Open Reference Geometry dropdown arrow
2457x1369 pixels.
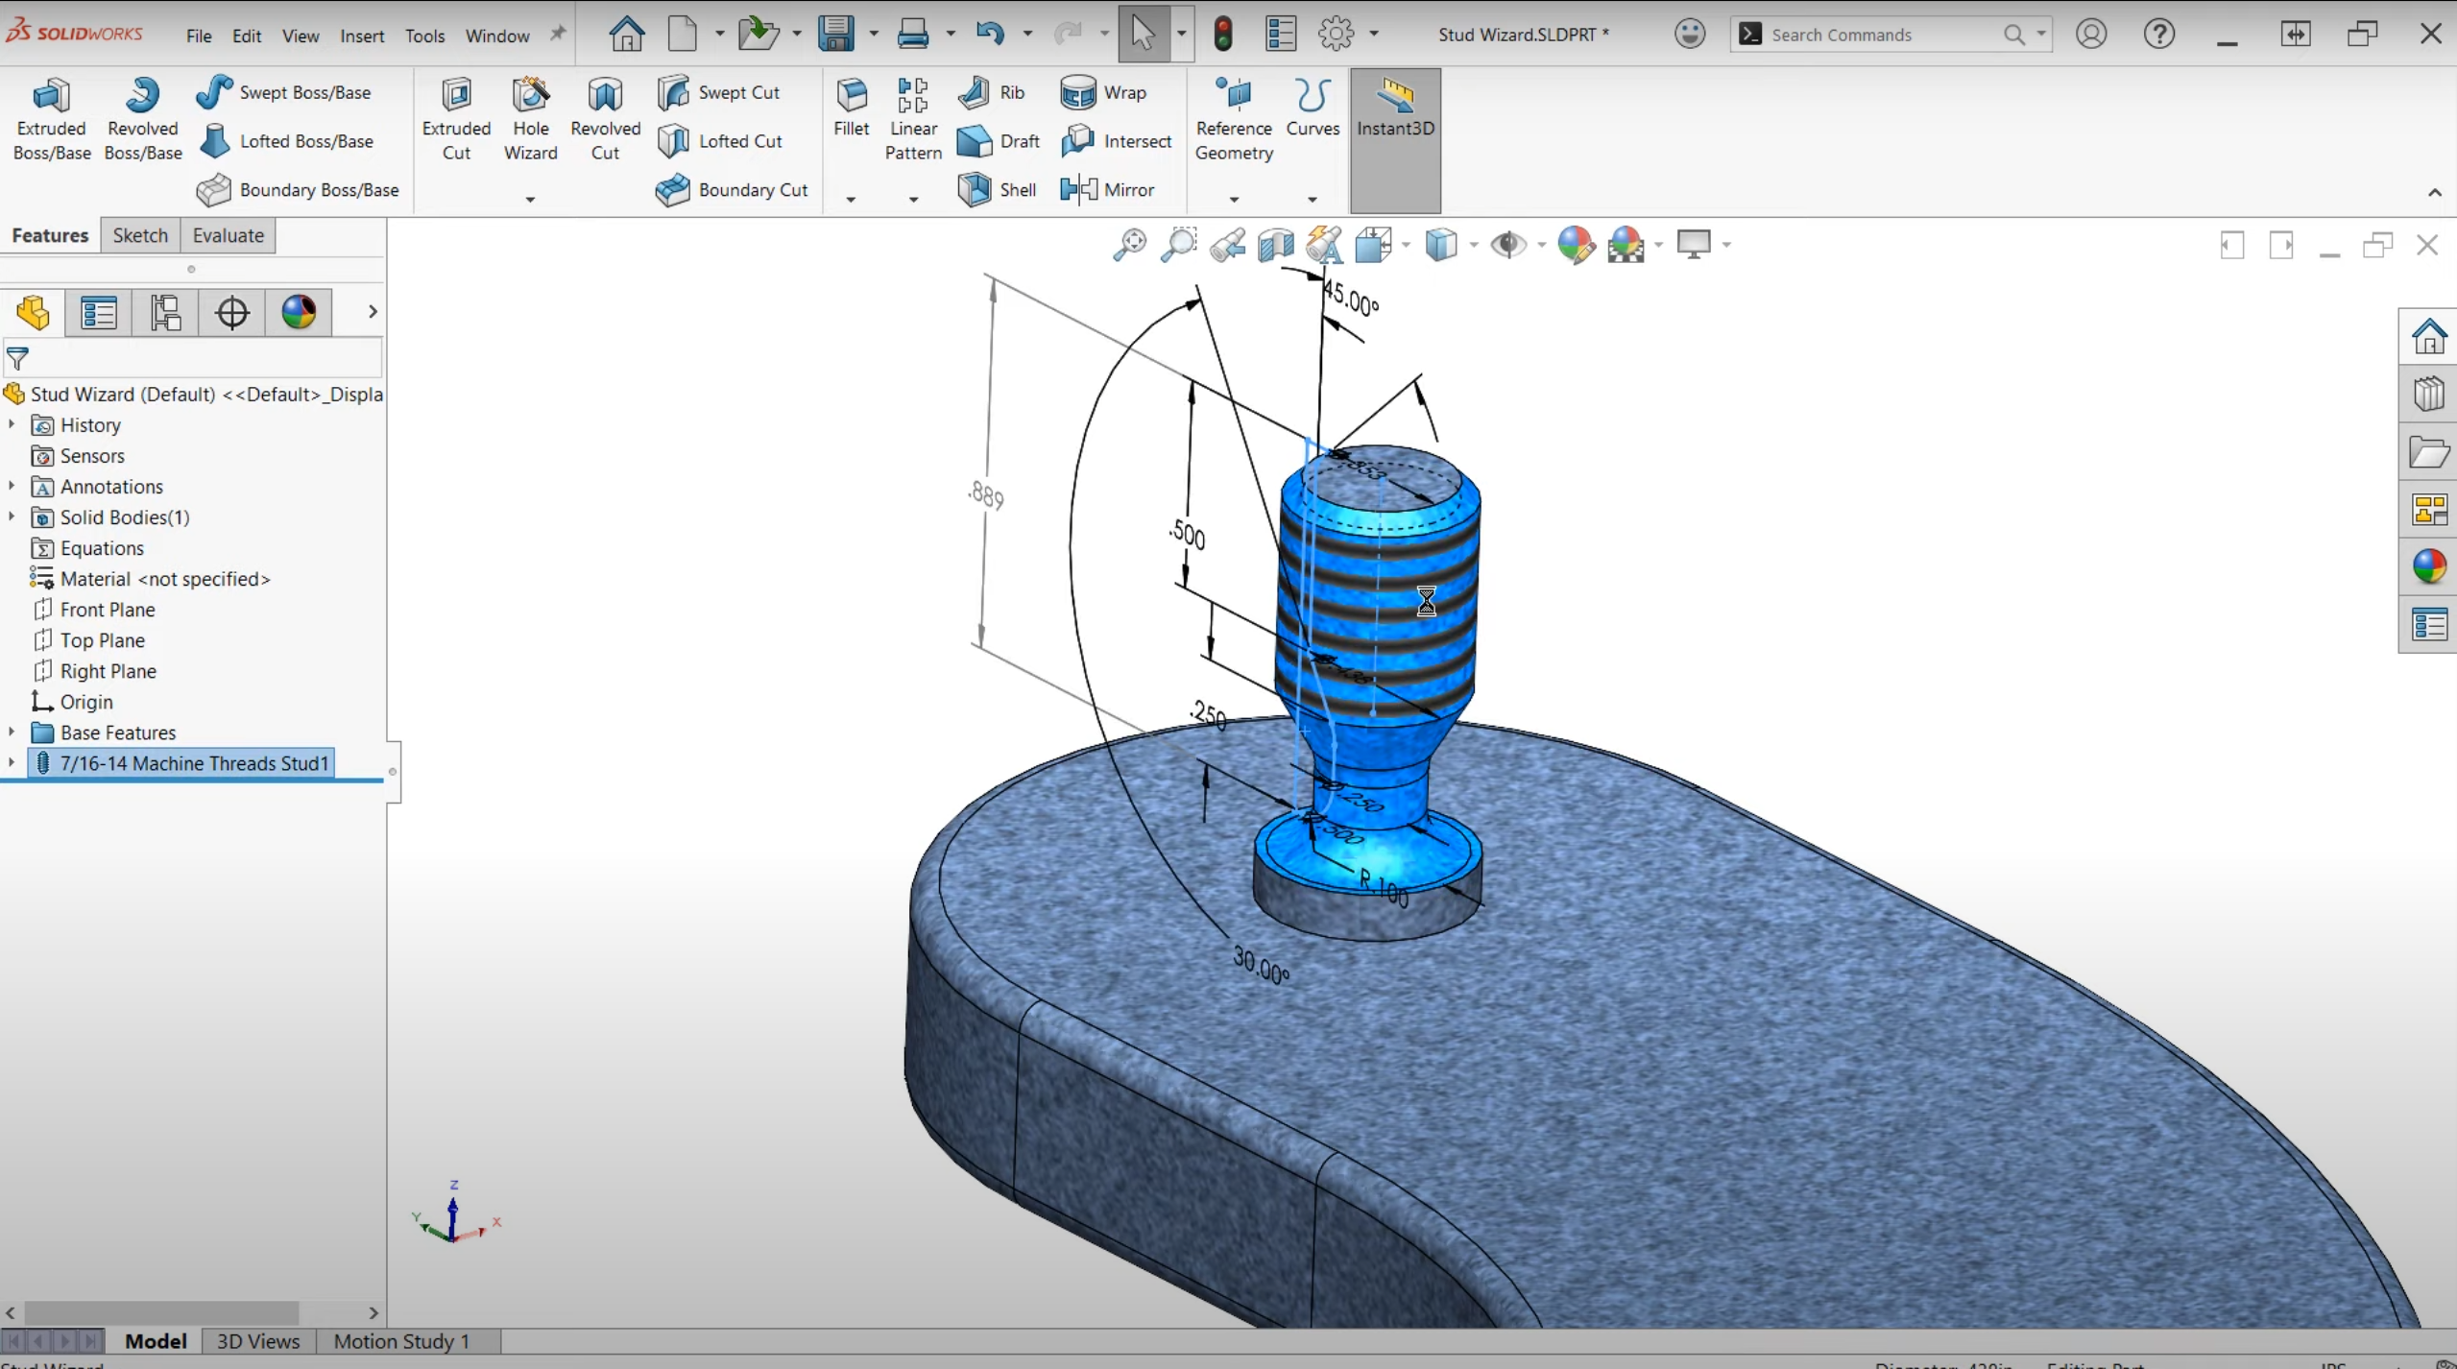pos(1234,200)
